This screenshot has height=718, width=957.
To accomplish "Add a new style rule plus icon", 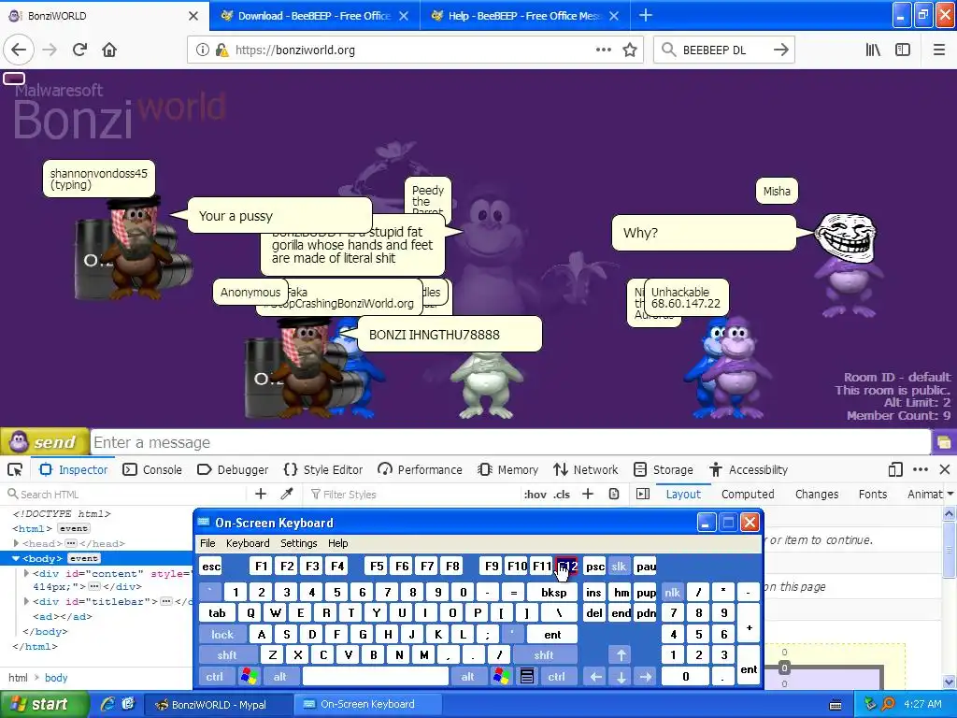I will coord(588,494).
